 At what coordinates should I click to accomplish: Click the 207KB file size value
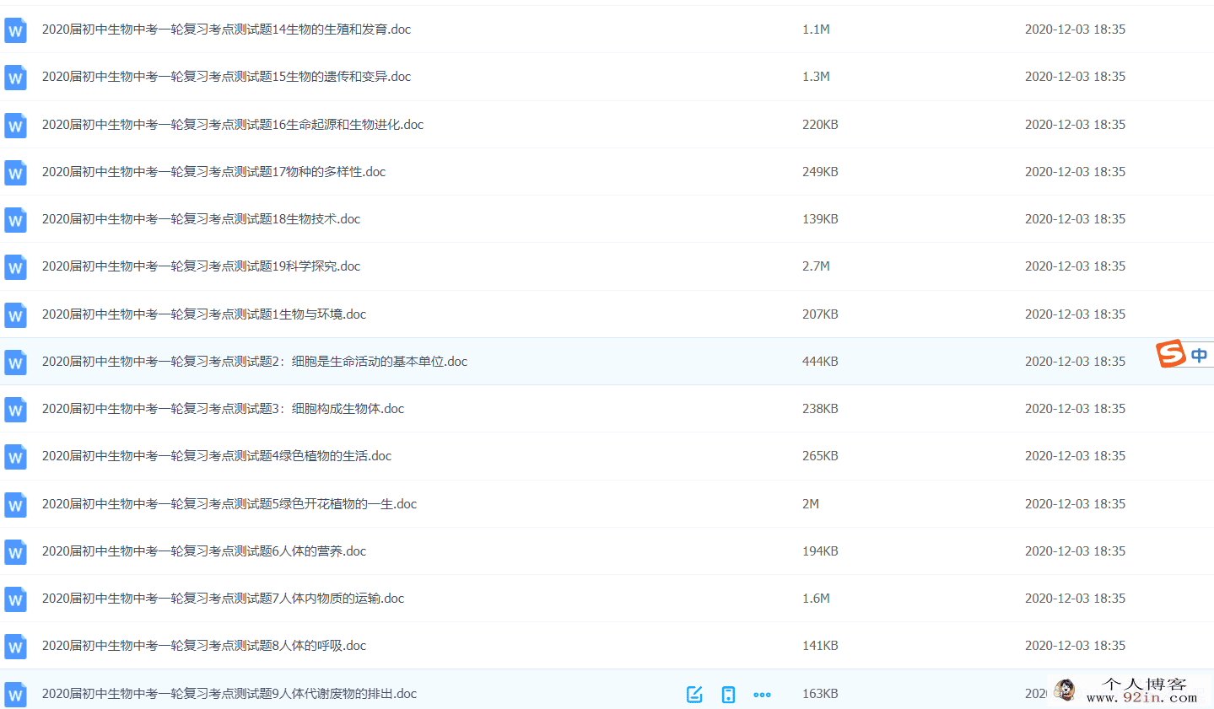[x=820, y=314]
